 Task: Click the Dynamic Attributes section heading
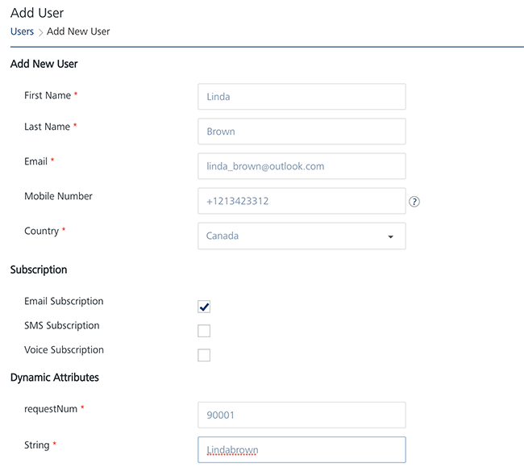55,378
